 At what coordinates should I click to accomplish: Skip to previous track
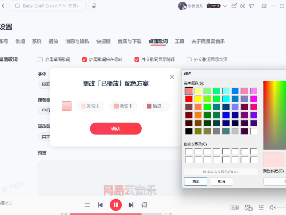pyautogui.click(x=100, y=205)
